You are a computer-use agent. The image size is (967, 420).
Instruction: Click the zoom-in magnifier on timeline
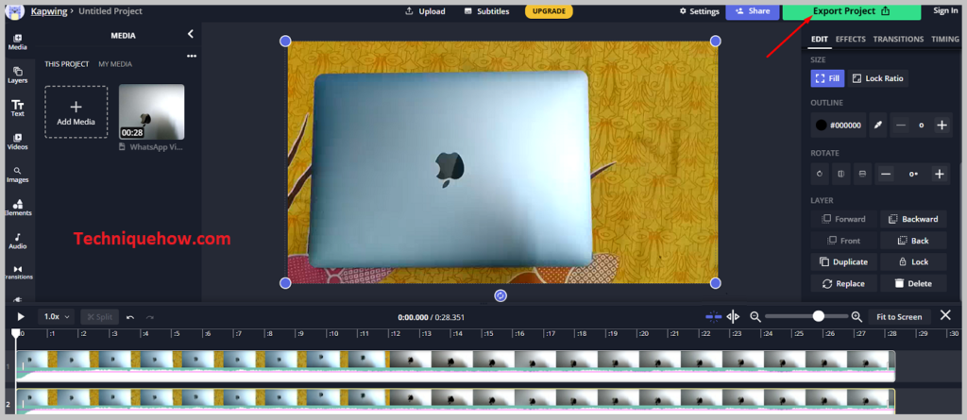click(x=857, y=317)
